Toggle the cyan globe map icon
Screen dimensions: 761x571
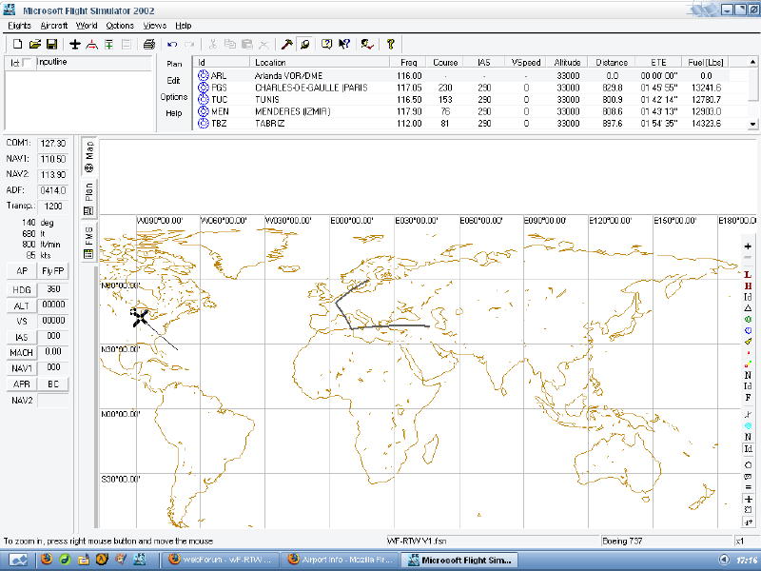tap(748, 425)
